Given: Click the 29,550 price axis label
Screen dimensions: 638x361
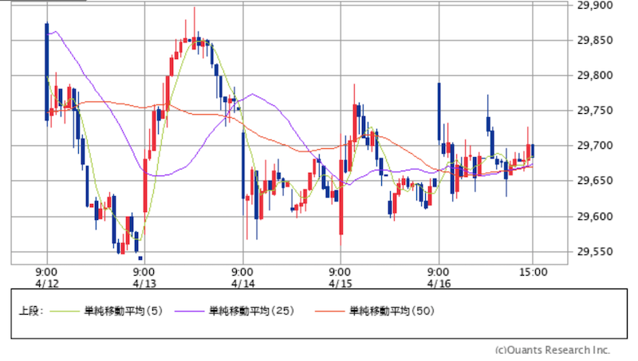Looking at the screenshot, I should [595, 252].
